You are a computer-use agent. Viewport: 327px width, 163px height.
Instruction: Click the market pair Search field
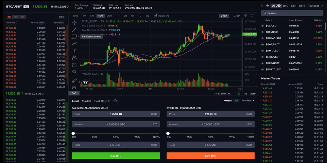coord(292,13)
